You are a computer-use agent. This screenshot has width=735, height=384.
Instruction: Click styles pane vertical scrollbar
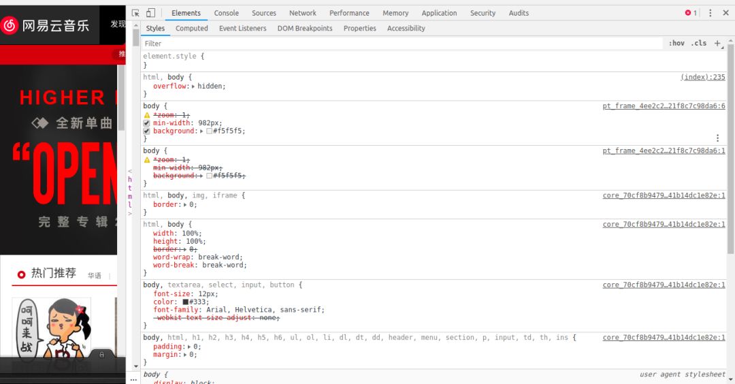click(731, 149)
